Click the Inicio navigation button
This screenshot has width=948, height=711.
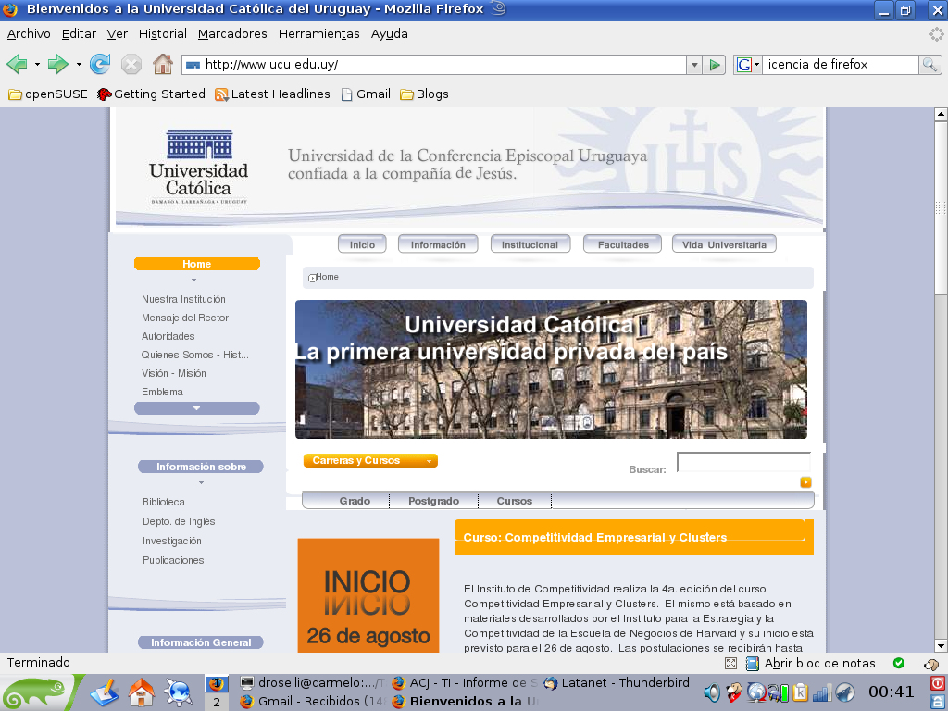[362, 244]
